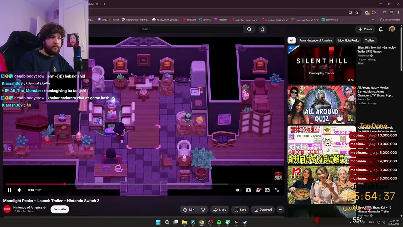The height and width of the screenshot is (227, 403).
Task: Open YouTube notifications bell
Action: click(x=381, y=29)
